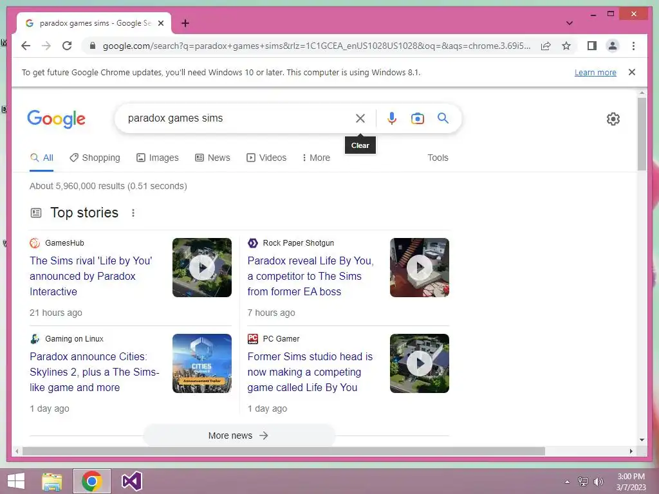Open Visual Studio from taskbar
This screenshot has height=494, width=659.
tap(131, 481)
